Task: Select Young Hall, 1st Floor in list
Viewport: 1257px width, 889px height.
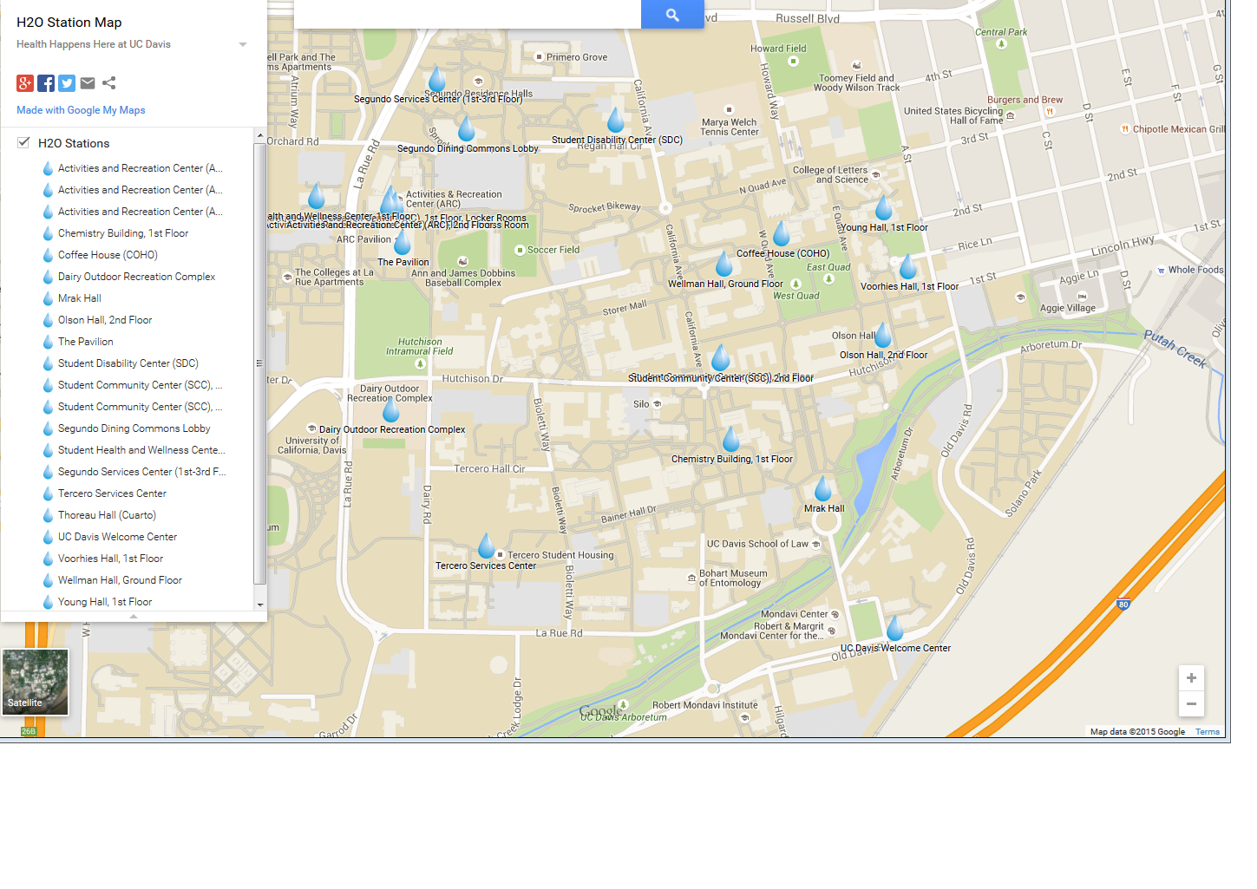Action: (105, 602)
